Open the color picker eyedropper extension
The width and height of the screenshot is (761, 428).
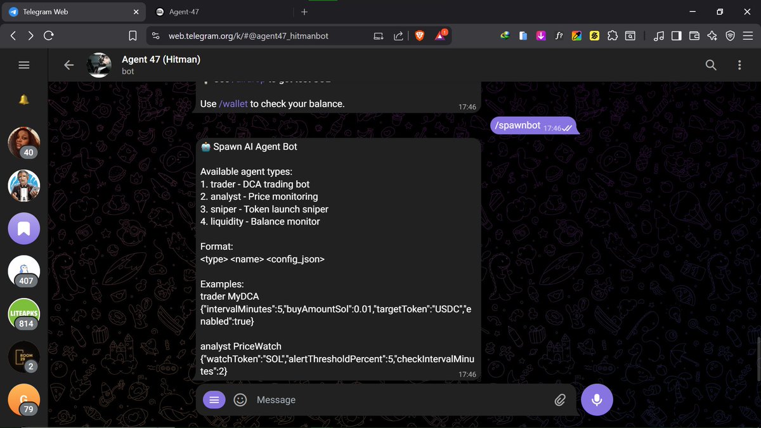pyautogui.click(x=576, y=36)
